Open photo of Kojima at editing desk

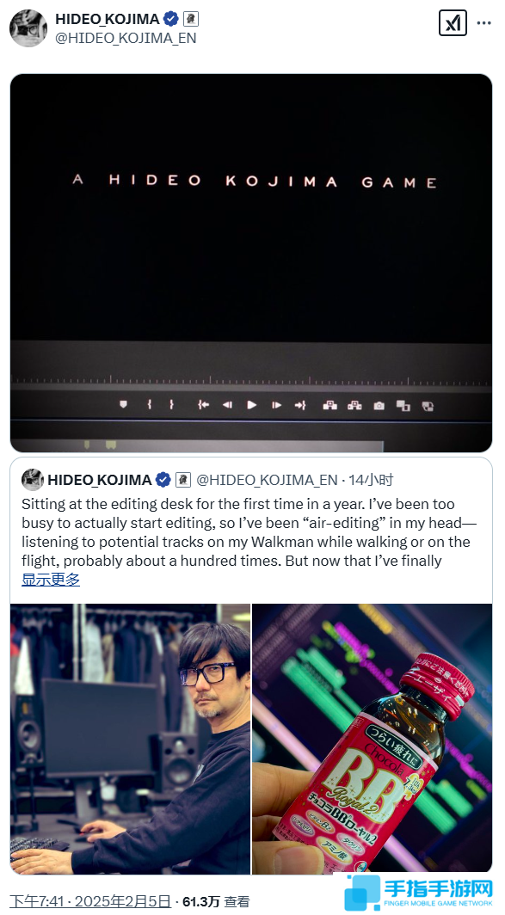(130, 739)
